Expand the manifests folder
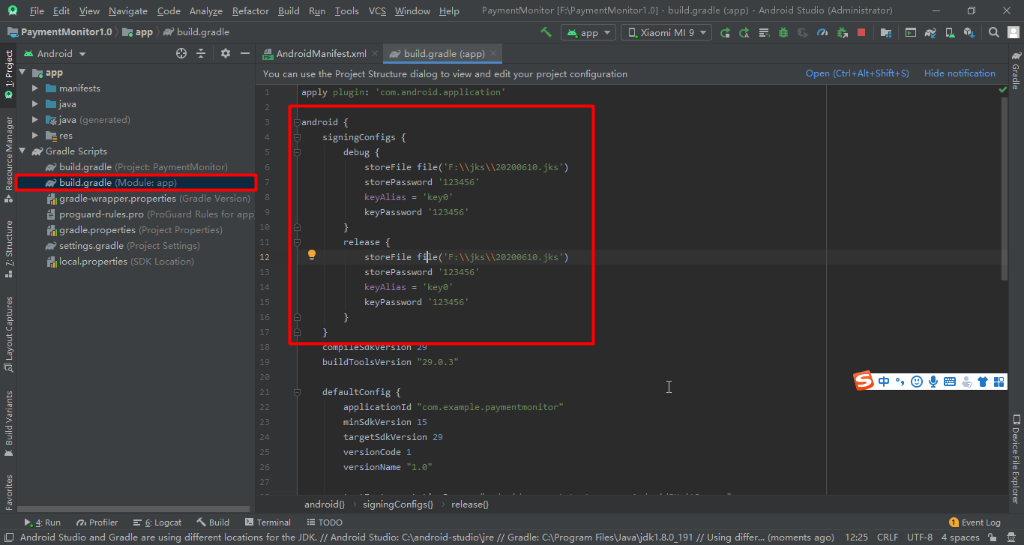This screenshot has height=545, width=1024. tap(35, 88)
